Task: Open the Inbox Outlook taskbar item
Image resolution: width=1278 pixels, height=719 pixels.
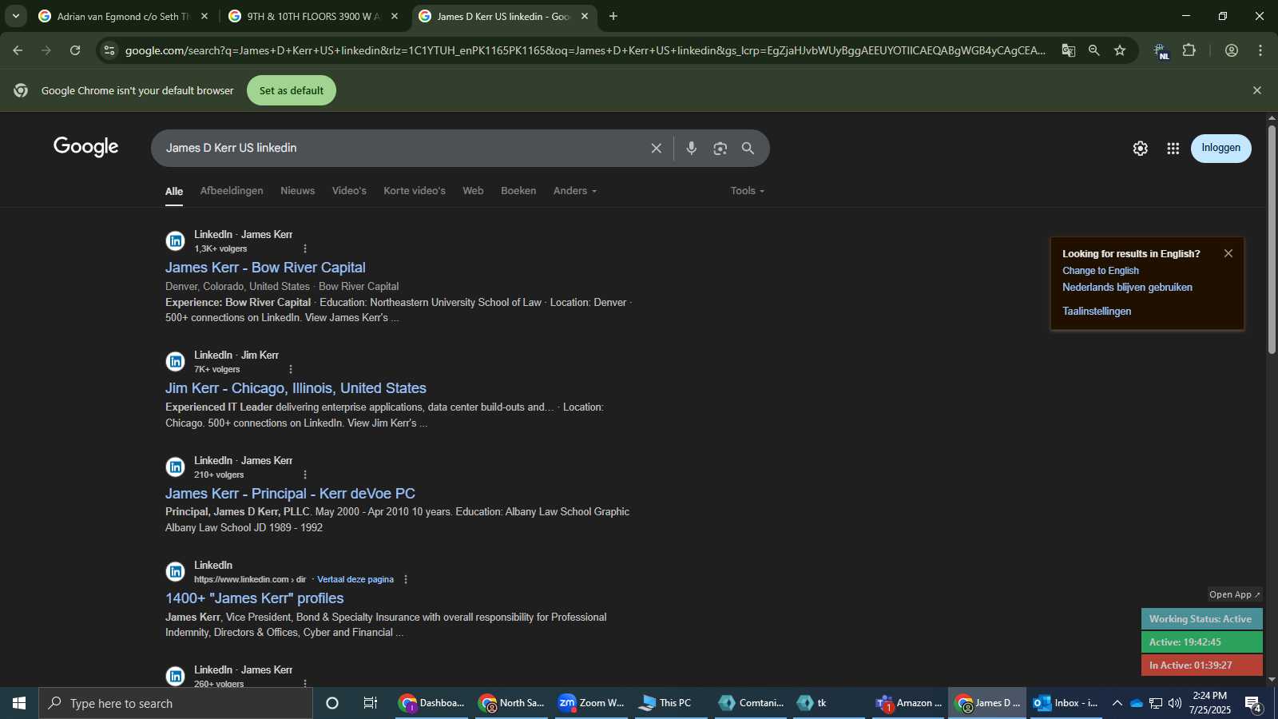Action: [x=1066, y=703]
